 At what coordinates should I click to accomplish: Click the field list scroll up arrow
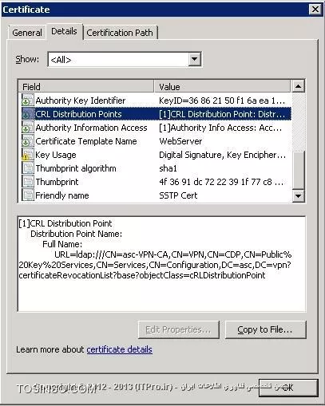[x=298, y=86]
